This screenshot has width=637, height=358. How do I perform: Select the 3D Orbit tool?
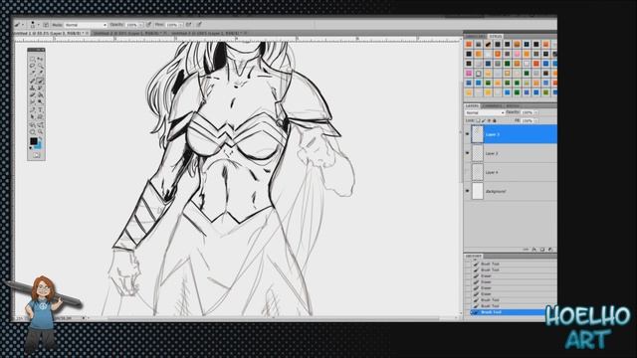[40, 125]
